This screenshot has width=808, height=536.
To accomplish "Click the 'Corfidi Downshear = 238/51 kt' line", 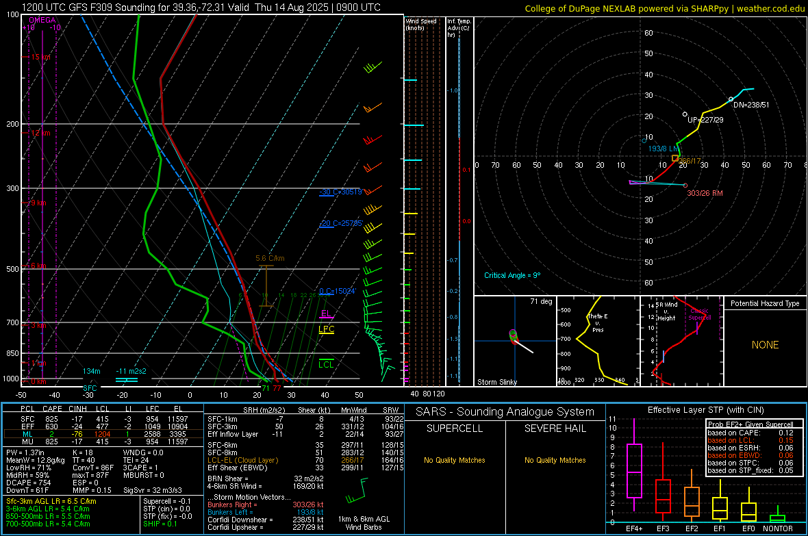I will coord(266,520).
